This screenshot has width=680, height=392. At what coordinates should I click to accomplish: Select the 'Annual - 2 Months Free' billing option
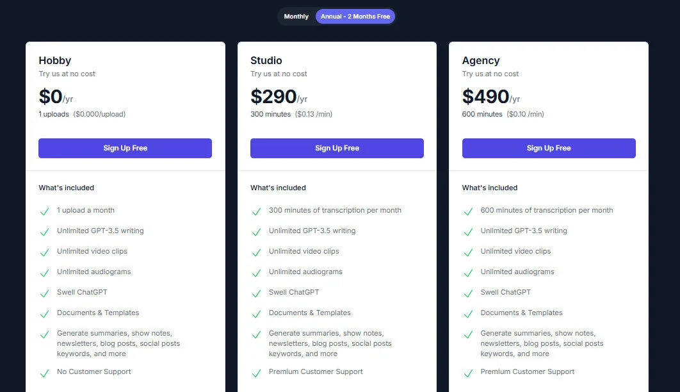click(x=355, y=16)
